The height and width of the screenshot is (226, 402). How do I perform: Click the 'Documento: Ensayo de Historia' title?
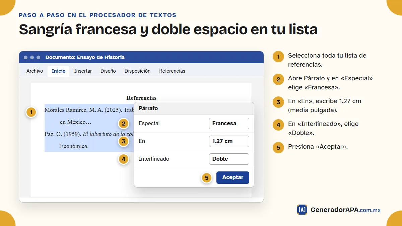pos(85,57)
